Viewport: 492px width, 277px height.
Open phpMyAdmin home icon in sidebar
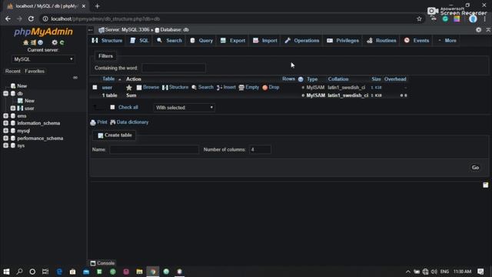click(x=25, y=42)
